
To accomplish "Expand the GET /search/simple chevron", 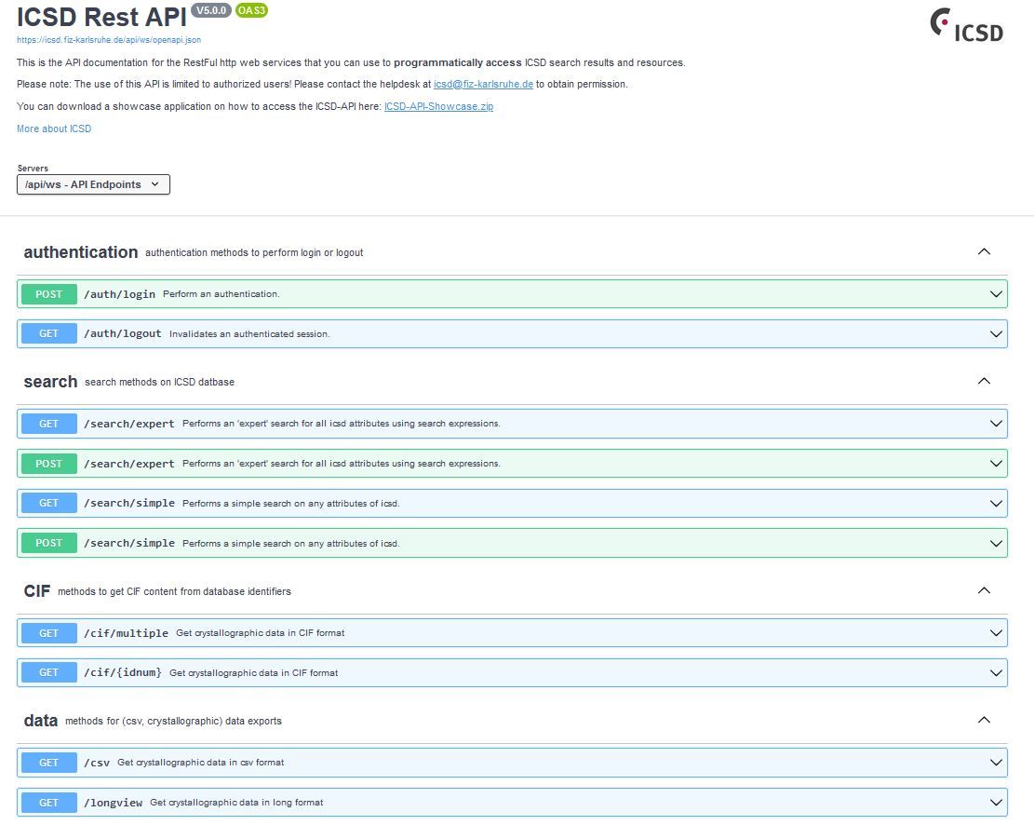I will coord(996,504).
